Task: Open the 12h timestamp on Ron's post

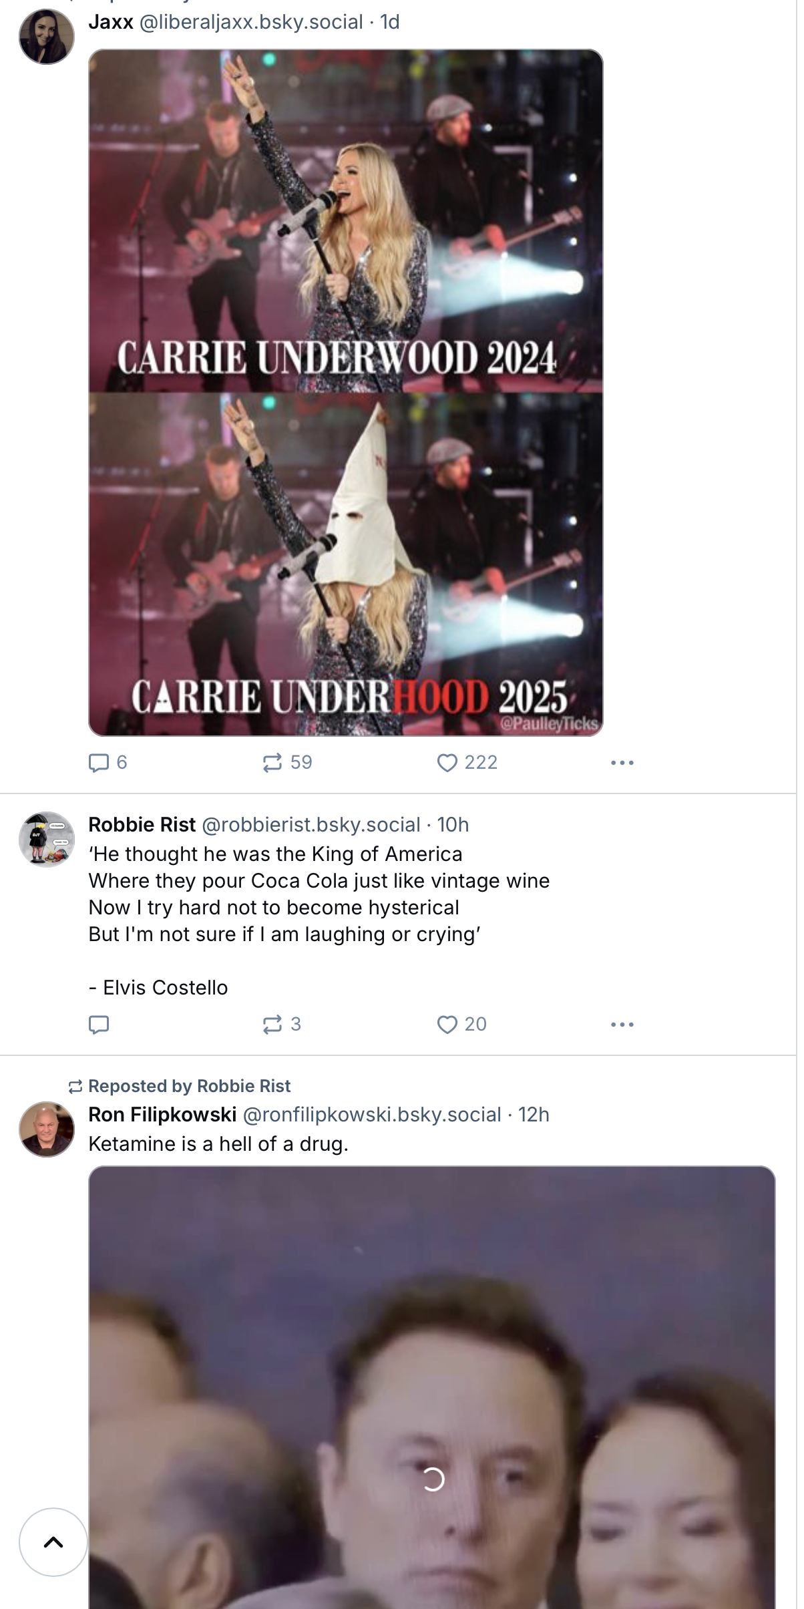Action: coord(534,1115)
